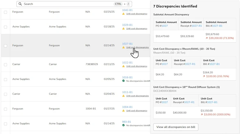
Task: Click the 02/11/25 date cell
Action: (109, 64)
